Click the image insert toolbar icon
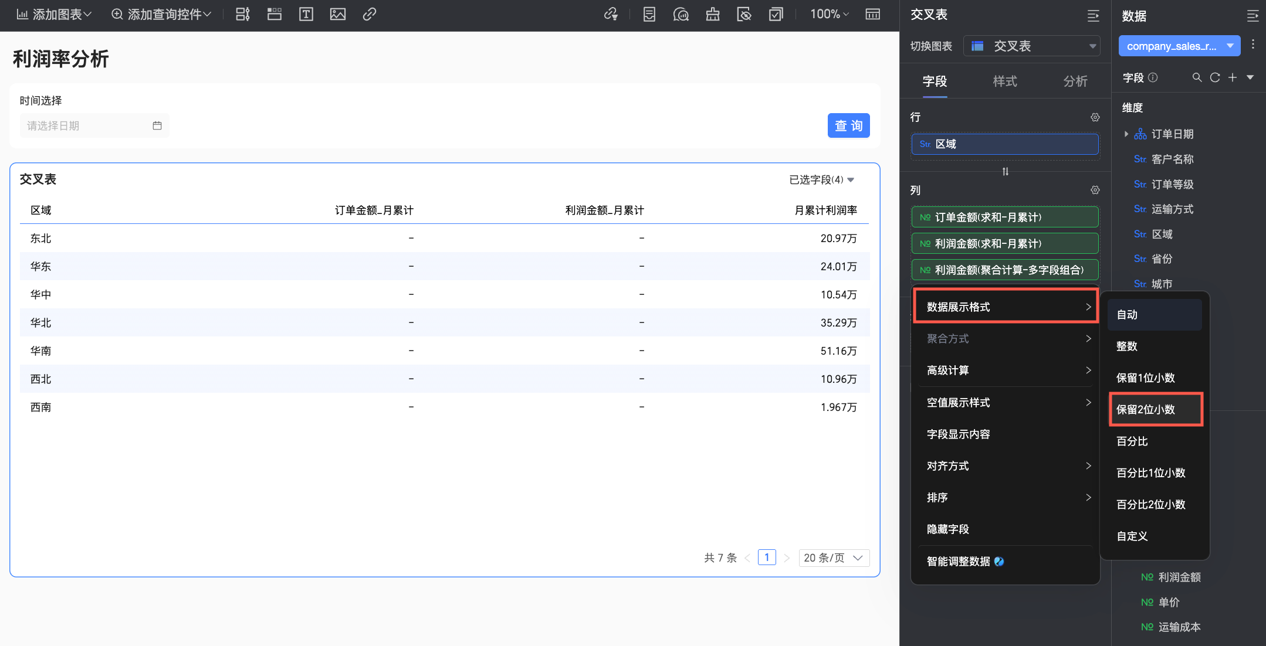 tap(338, 14)
